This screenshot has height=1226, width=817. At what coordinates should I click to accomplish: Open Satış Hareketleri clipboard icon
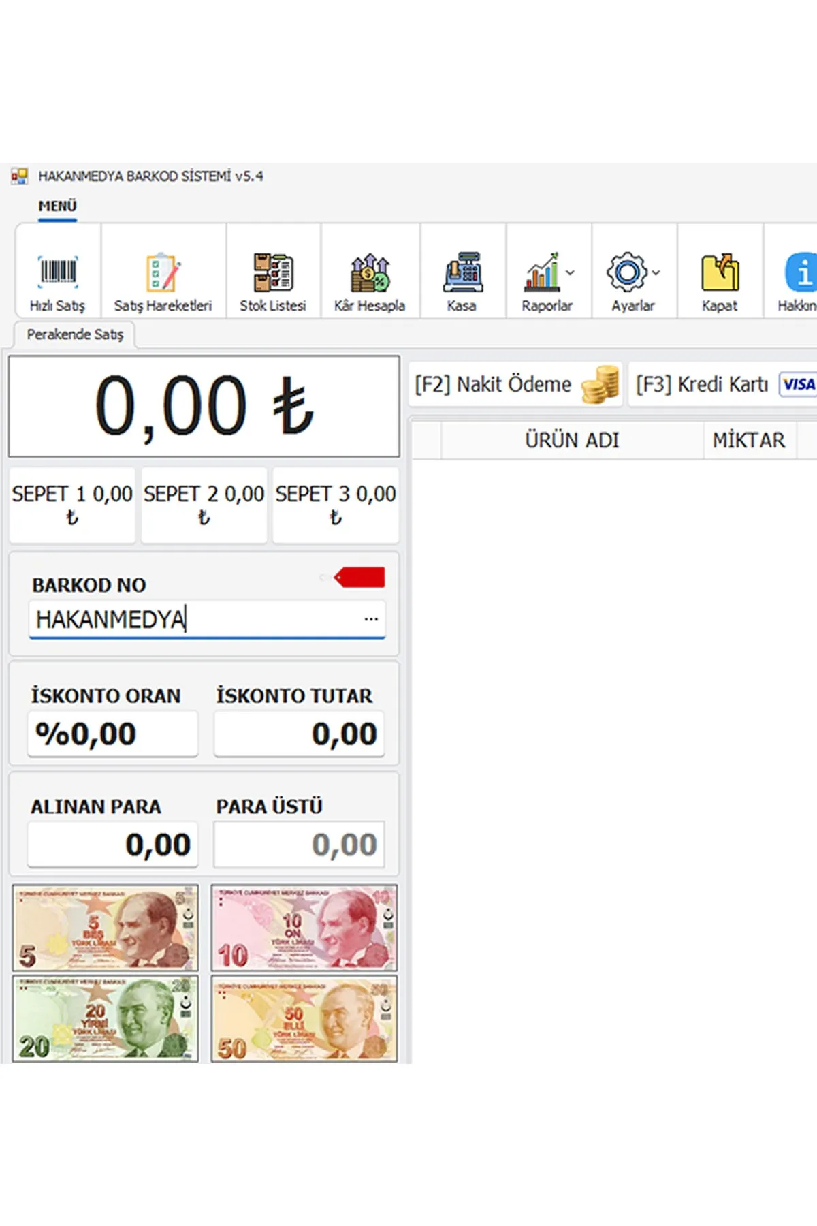[163, 272]
